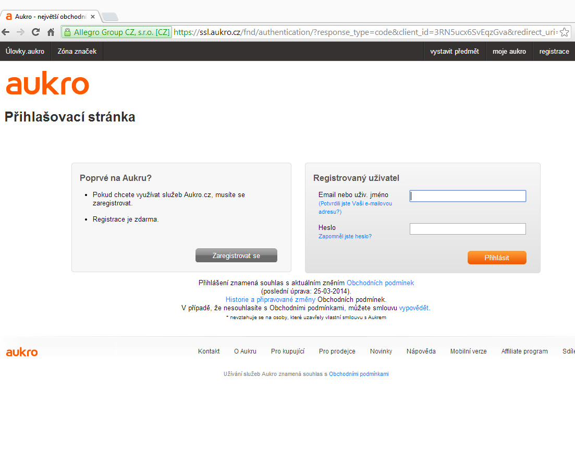Image resolution: width=575 pixels, height=451 pixels.
Task: Open O Aukru footer link
Action: click(246, 351)
